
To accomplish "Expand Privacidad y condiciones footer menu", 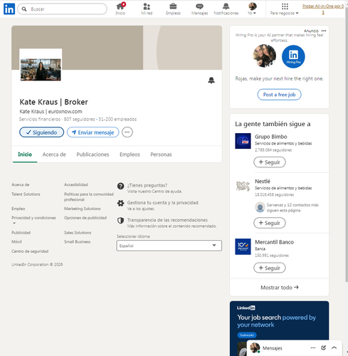I will 33,220.
